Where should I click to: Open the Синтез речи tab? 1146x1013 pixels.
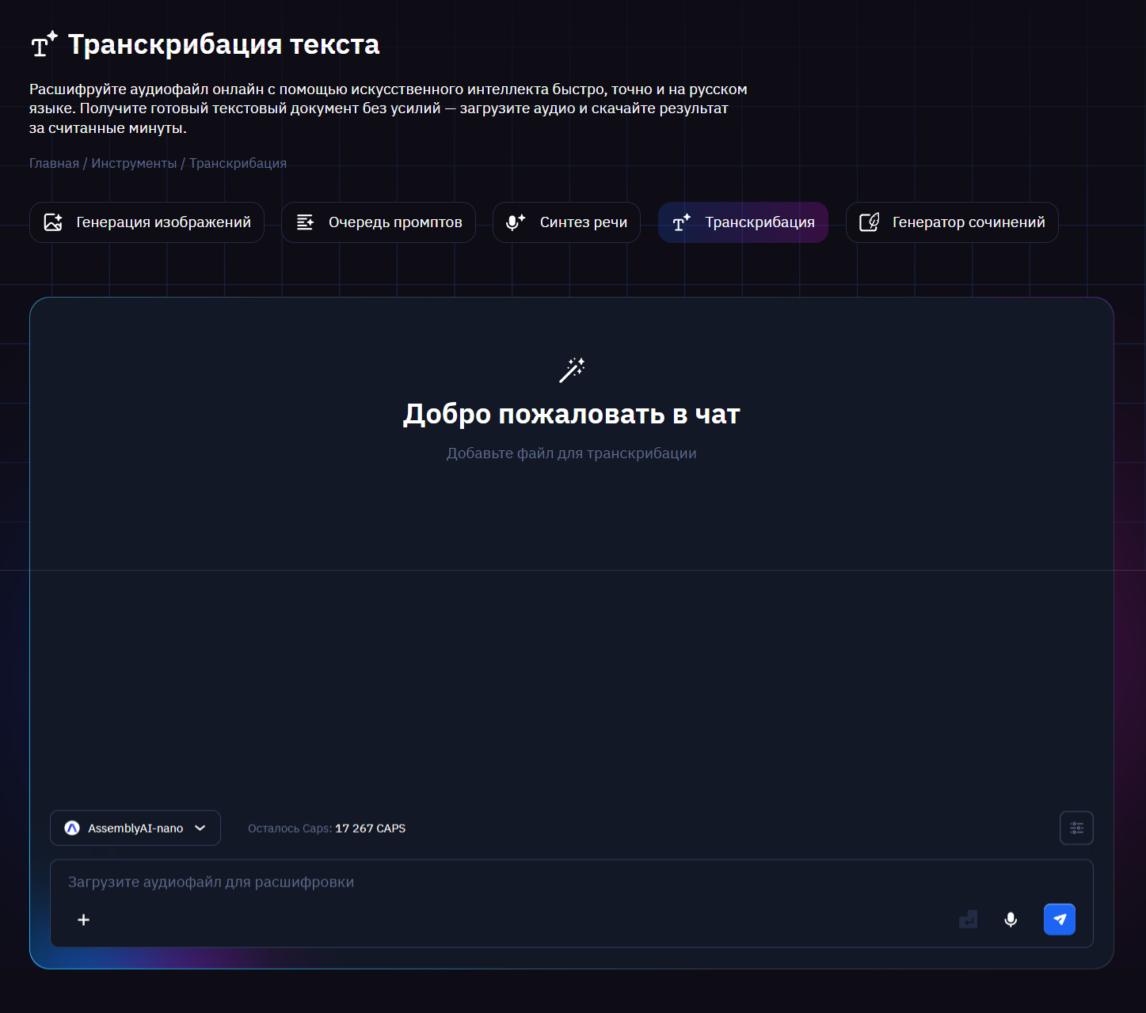point(566,222)
